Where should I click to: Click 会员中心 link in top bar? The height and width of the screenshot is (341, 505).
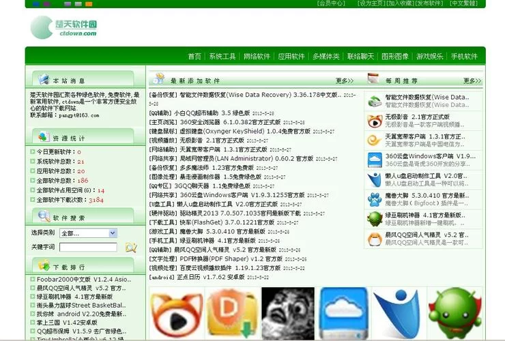coord(331,3)
